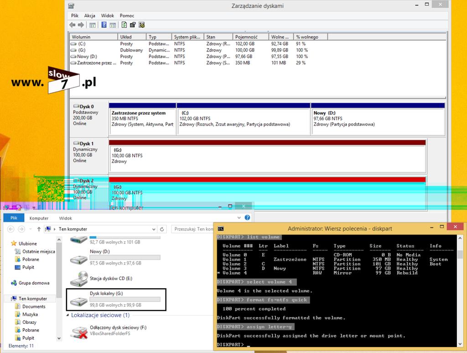This screenshot has width=467, height=353.
Task: Click the breadcrumb arrow before Ten komputer
Action: click(x=55, y=229)
